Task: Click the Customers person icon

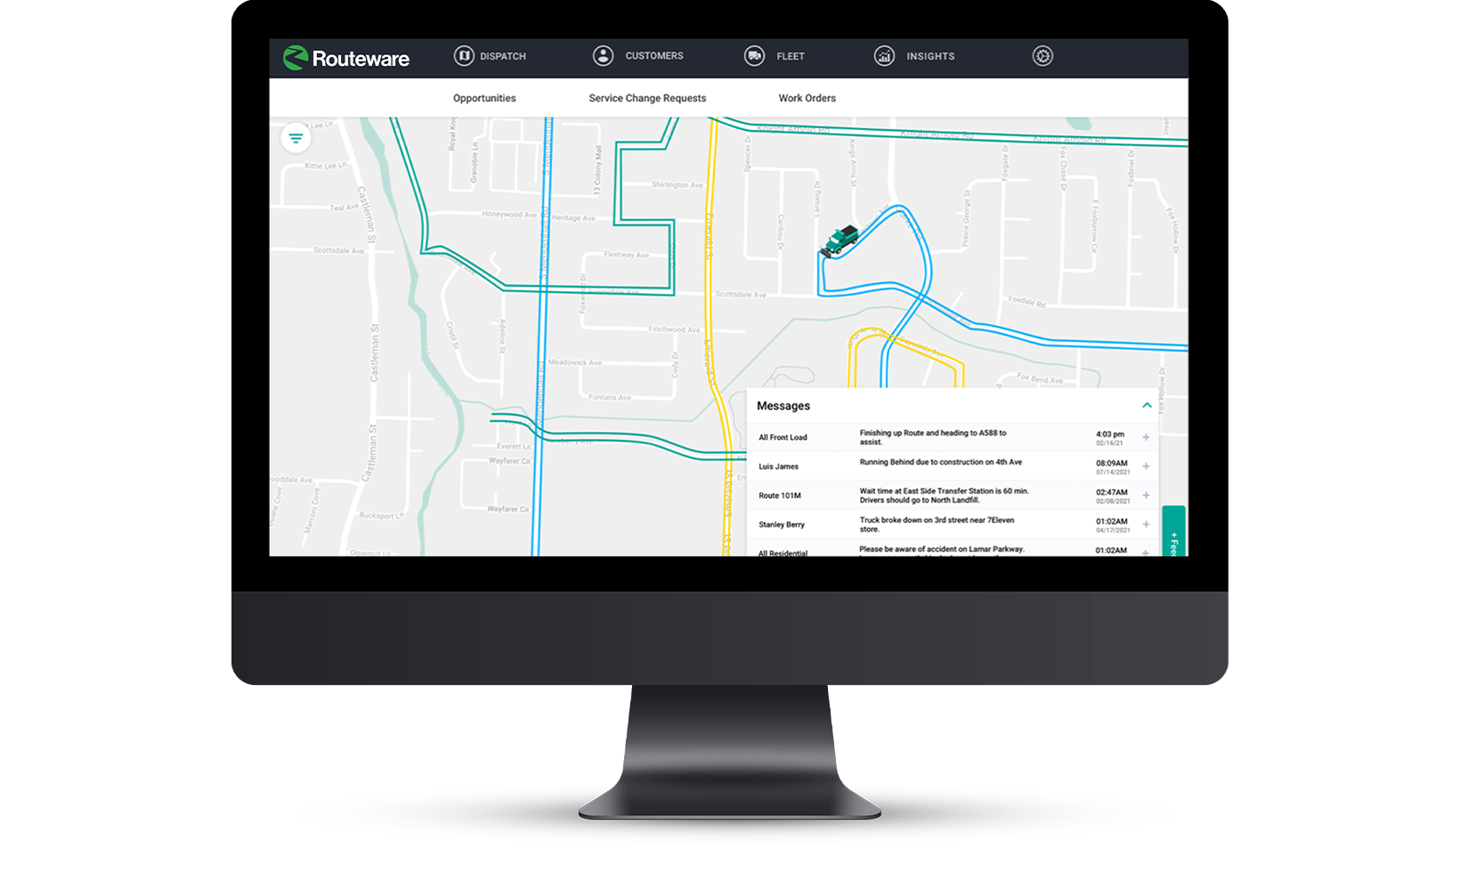Action: pos(603,56)
